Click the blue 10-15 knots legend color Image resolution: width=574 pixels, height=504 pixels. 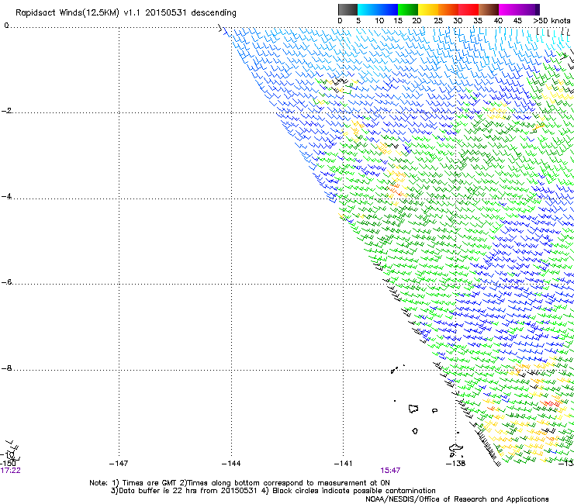[388, 9]
